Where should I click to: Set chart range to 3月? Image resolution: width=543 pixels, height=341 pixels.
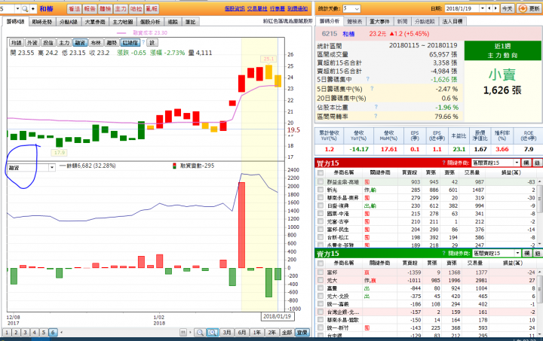coord(227,333)
